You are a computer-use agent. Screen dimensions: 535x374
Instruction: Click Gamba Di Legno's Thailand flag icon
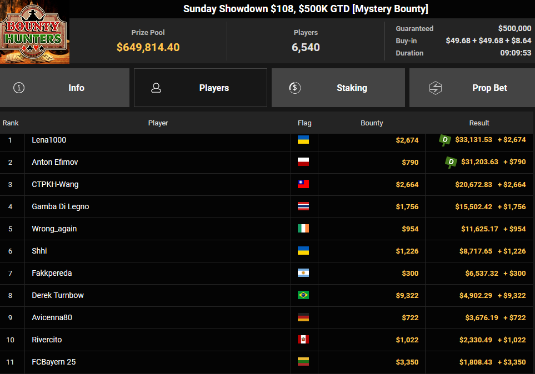(303, 206)
